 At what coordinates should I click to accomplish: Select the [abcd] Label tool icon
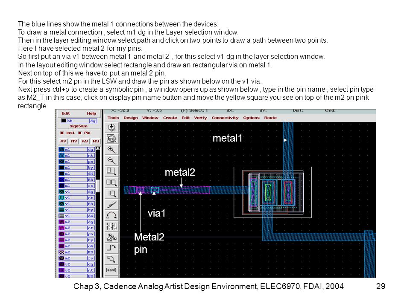111,270
